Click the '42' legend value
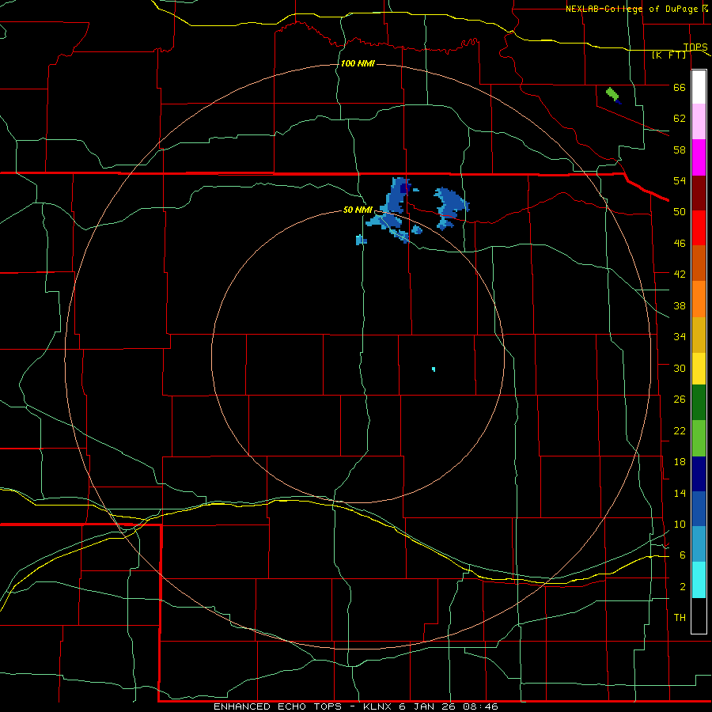Screen dimensions: 712x712 680,275
